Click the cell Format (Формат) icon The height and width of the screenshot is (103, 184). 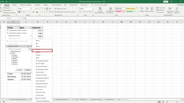[x=152, y=9]
